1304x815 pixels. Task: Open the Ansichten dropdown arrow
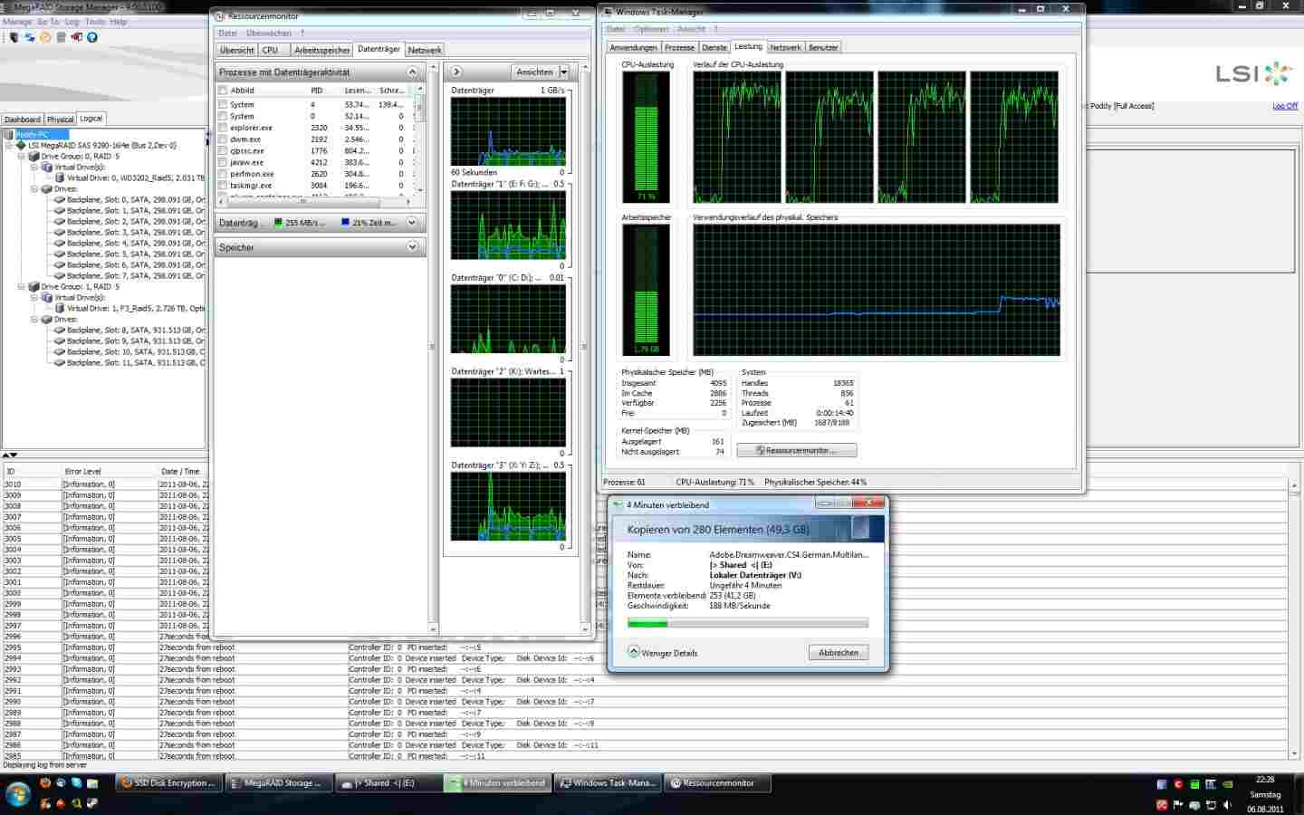click(x=564, y=72)
